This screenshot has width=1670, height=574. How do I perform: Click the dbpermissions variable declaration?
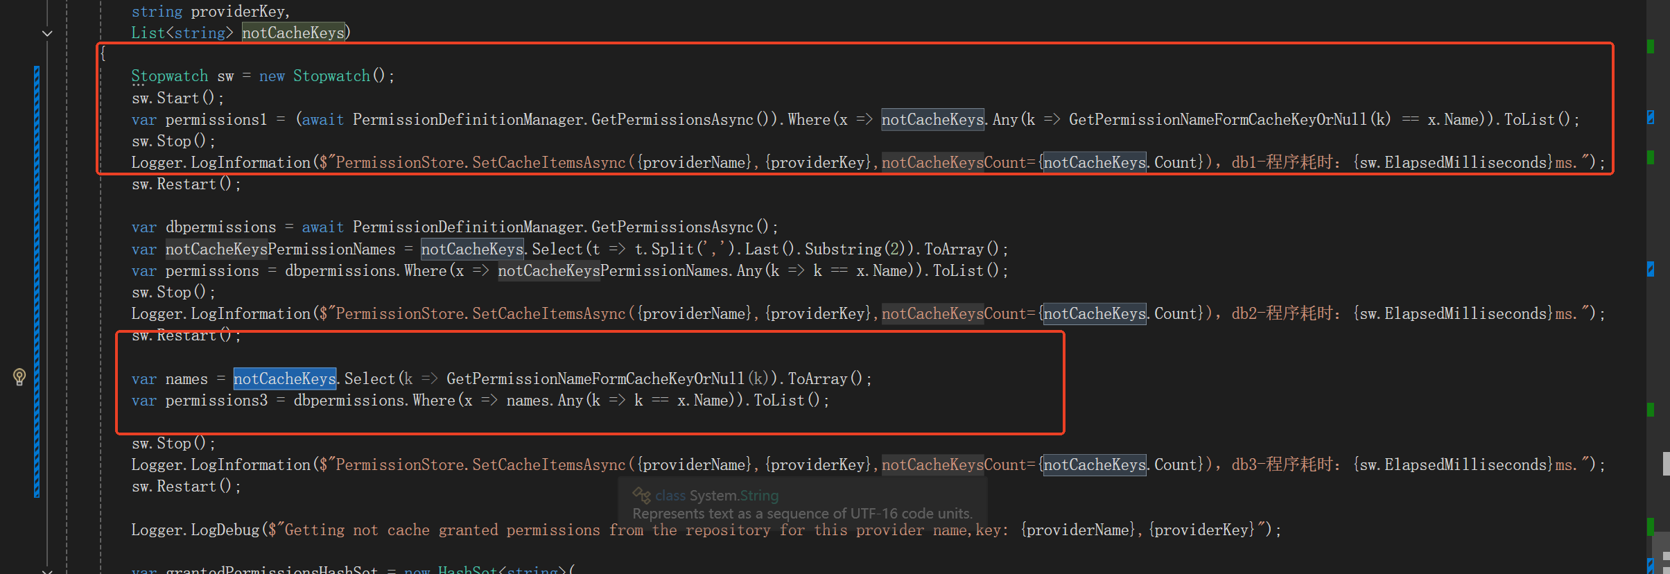point(220,227)
